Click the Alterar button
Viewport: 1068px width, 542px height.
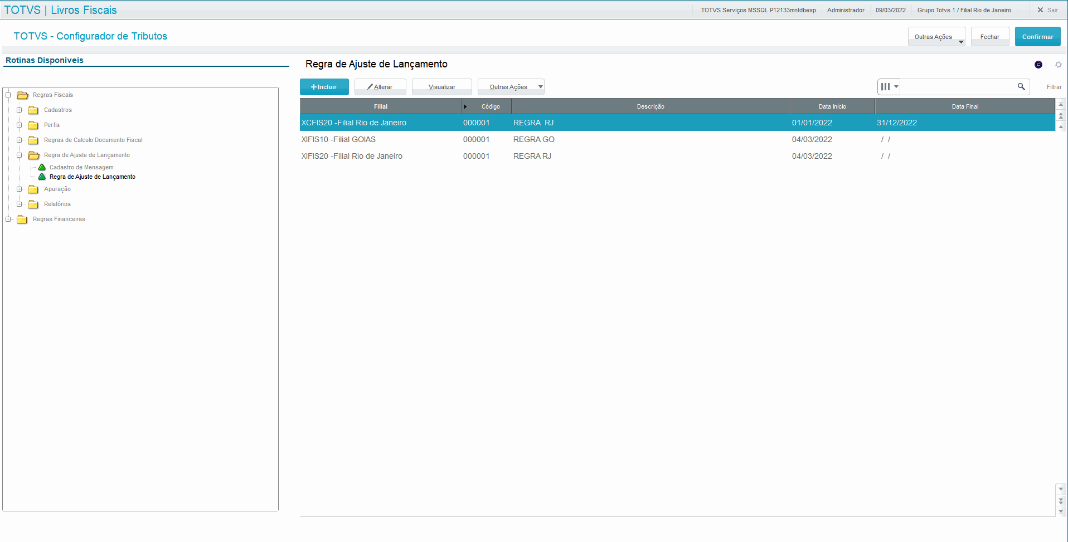click(380, 87)
